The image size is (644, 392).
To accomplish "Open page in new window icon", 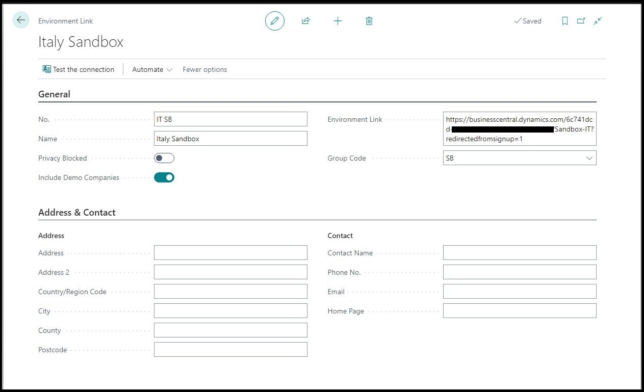I will coord(581,21).
